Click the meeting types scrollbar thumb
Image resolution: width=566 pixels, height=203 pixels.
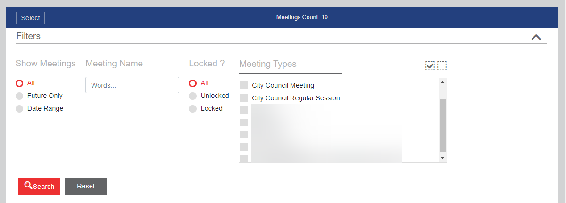point(442,125)
